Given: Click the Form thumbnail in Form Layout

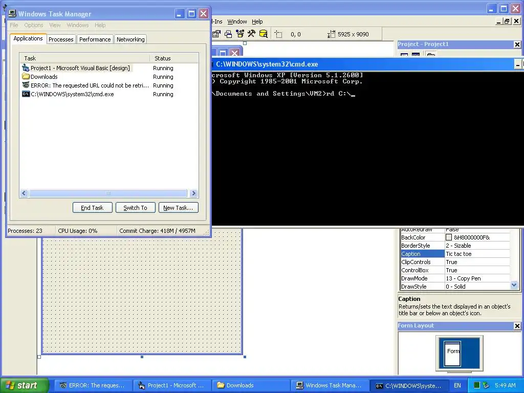Looking at the screenshot, I should tap(452, 354).
